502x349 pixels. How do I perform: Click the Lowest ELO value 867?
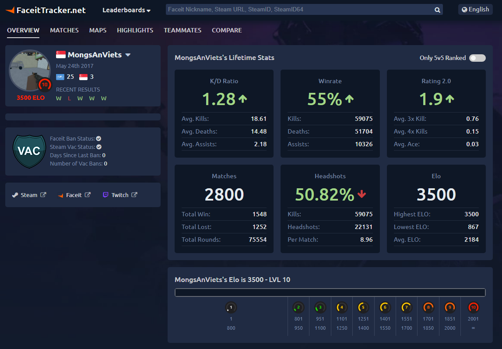click(x=473, y=227)
